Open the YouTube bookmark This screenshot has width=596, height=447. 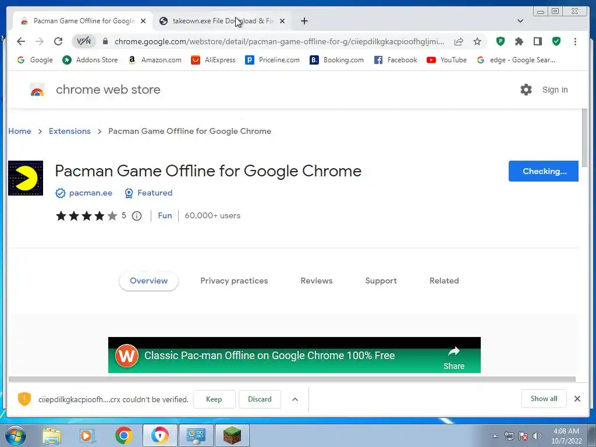click(446, 60)
